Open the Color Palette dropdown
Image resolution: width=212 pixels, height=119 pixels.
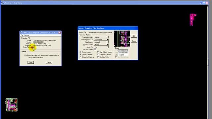click(x=101, y=42)
